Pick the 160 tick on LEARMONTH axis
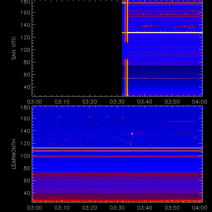 pyautogui.click(x=25, y=118)
